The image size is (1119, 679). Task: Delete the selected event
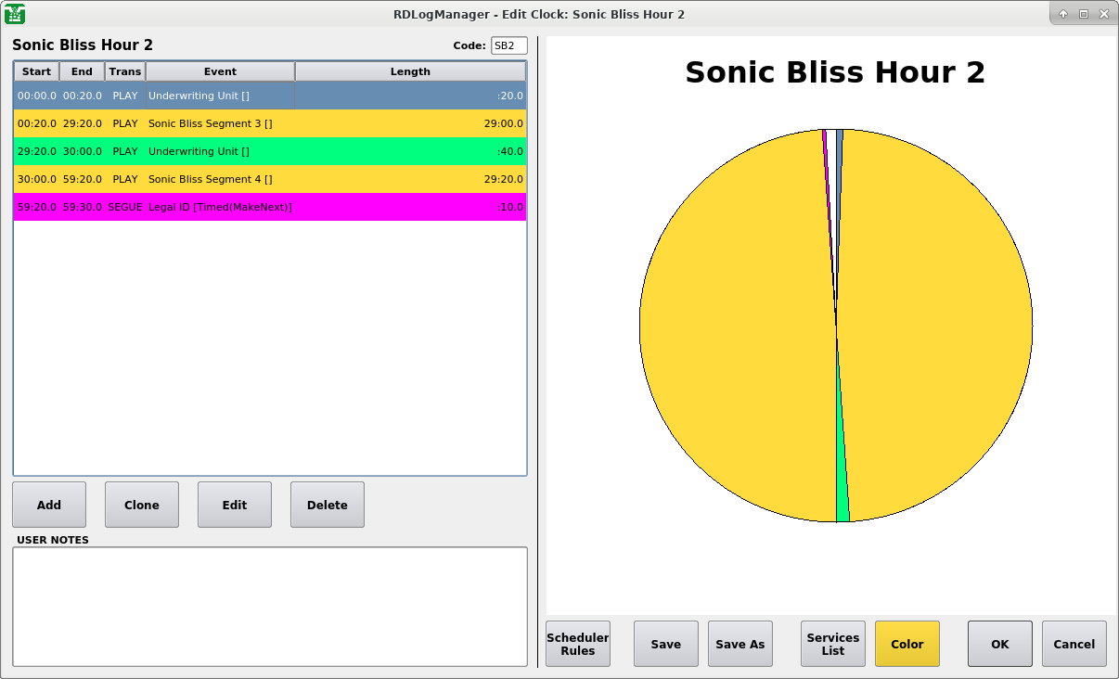point(327,505)
